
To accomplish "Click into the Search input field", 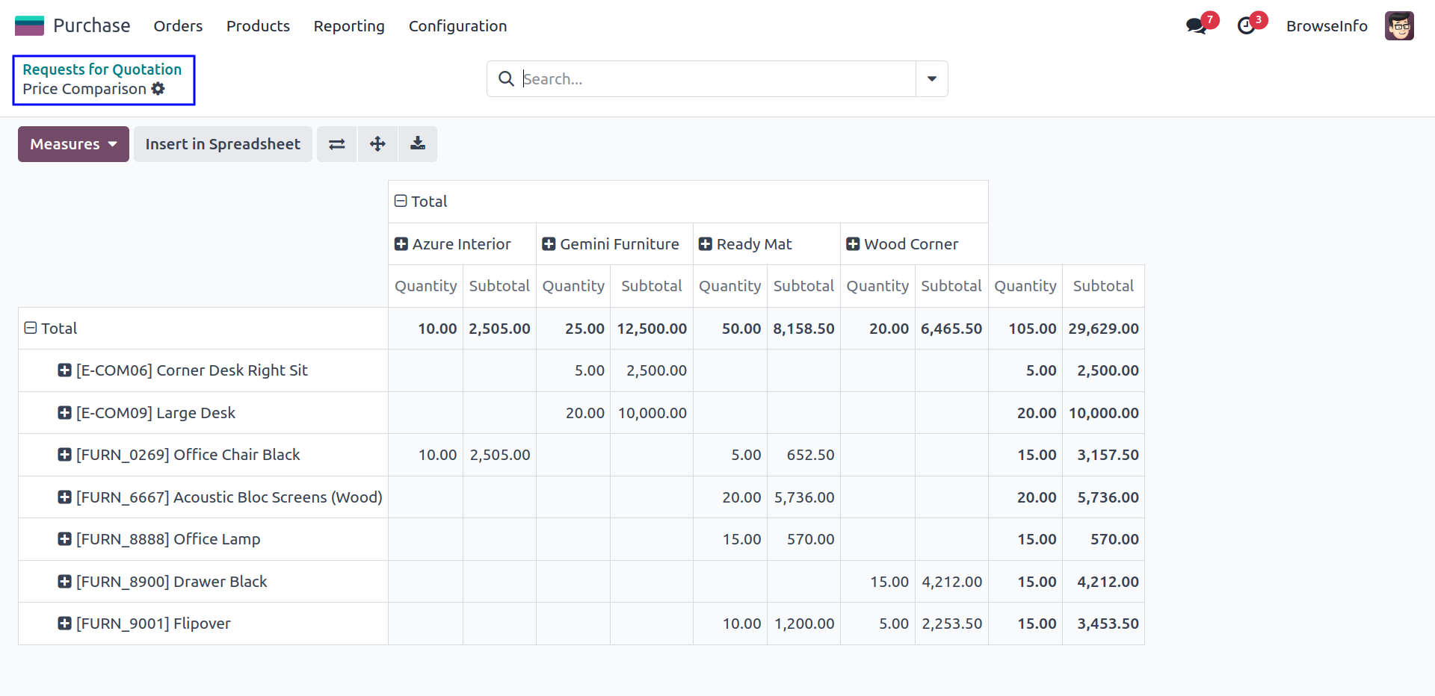I will (x=717, y=79).
